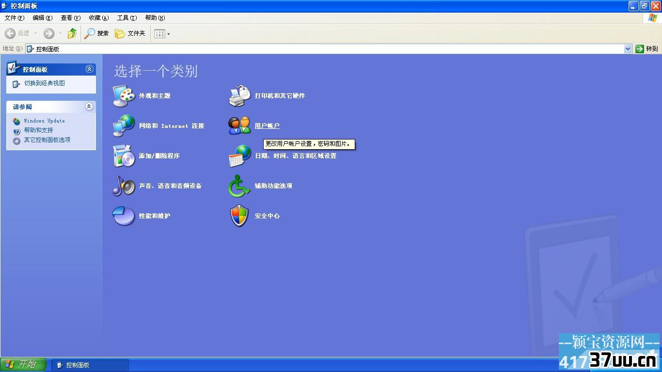The width and height of the screenshot is (662, 372).
Task: Open the 收藏(A) menu
Action: pyautogui.click(x=99, y=18)
